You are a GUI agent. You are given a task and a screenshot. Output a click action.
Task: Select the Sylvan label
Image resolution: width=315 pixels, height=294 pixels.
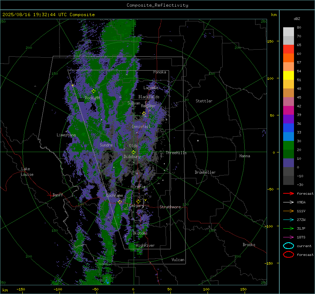(134, 103)
